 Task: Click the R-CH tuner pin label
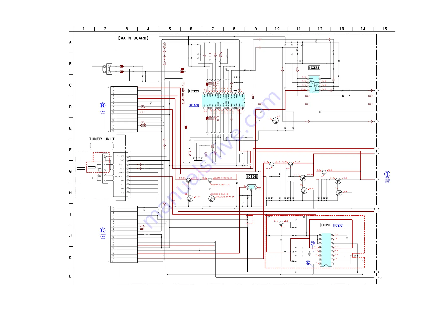point(121,164)
